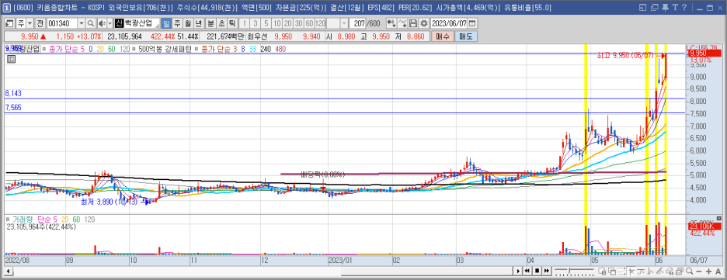Play the chart replay forward
Image resolution: width=727 pixels, height=280 pixels.
[x=519, y=271]
